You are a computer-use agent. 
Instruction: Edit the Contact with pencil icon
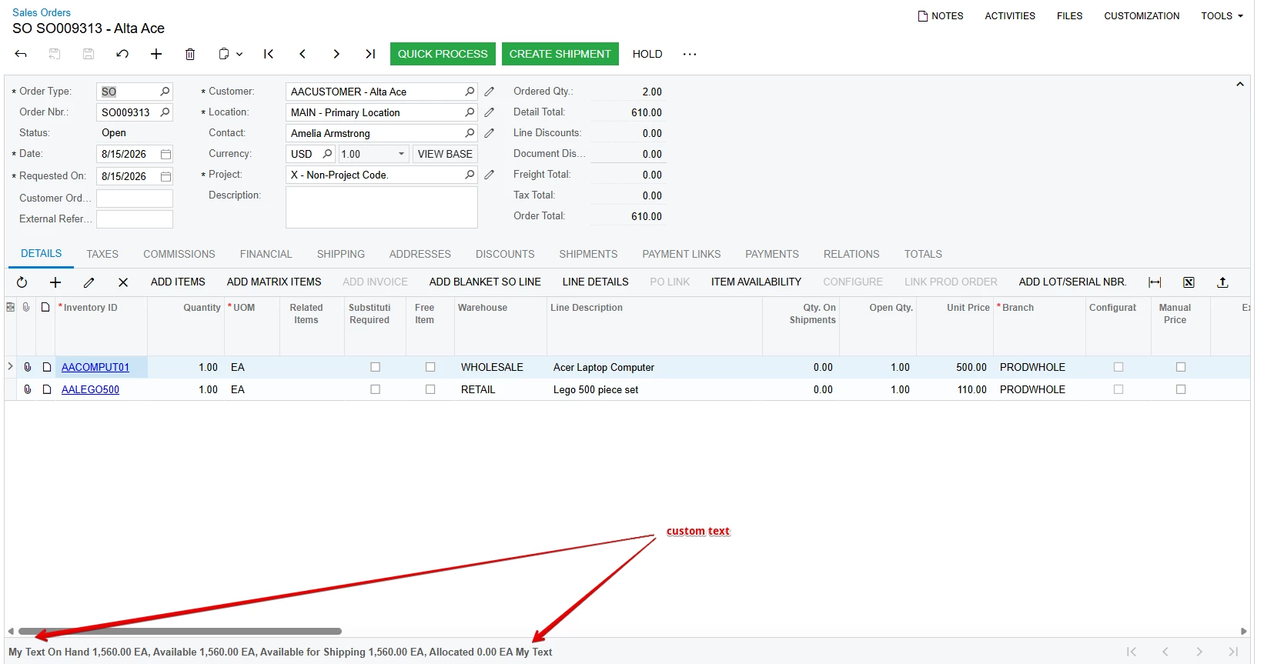pos(489,133)
